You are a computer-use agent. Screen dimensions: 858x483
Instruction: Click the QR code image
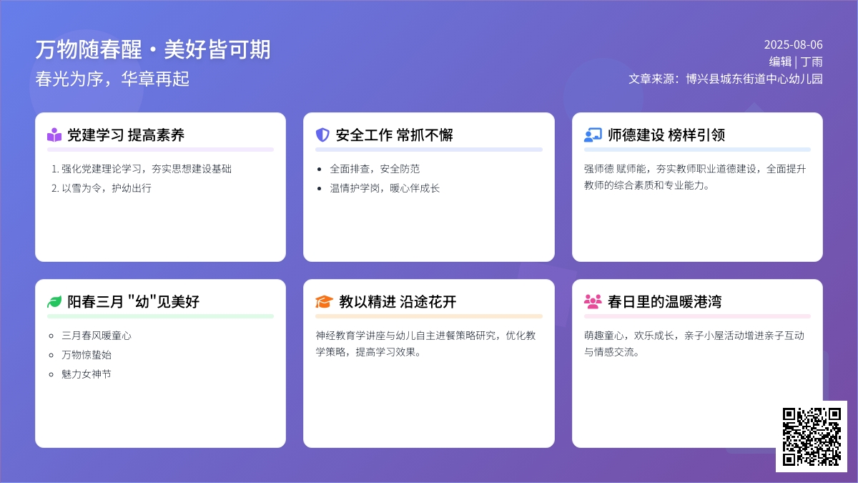coord(812,436)
